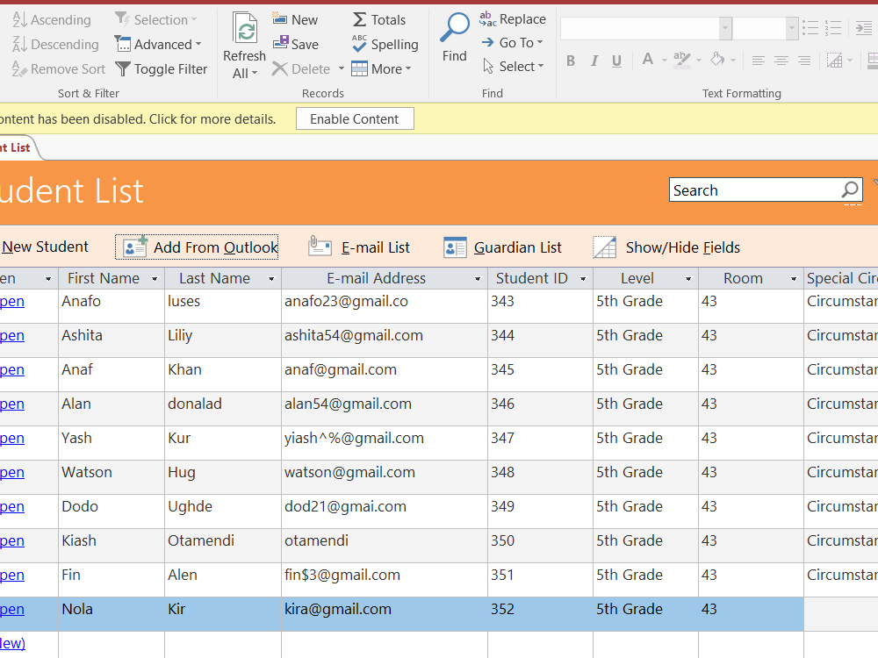Apply text highlight color
The width and height of the screenshot is (878, 658).
point(681,60)
